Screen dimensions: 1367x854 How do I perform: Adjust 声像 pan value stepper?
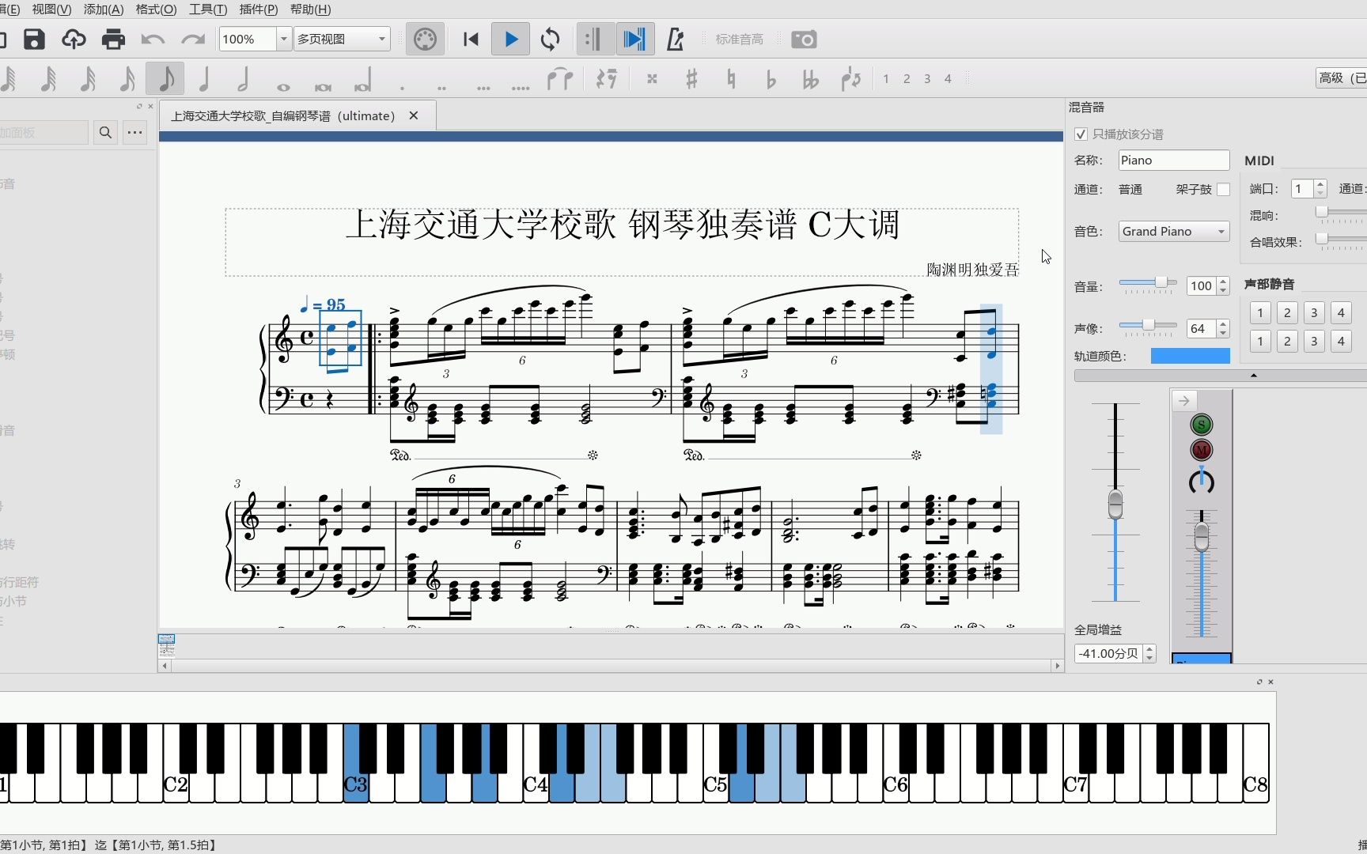click(x=1223, y=328)
